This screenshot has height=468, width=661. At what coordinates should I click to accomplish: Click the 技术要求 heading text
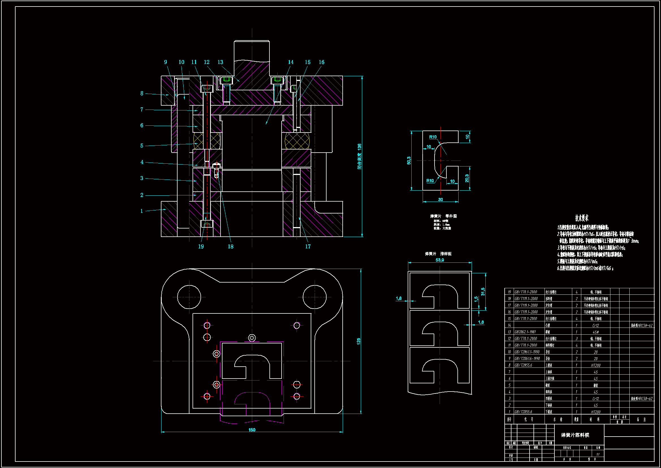tap(582, 218)
